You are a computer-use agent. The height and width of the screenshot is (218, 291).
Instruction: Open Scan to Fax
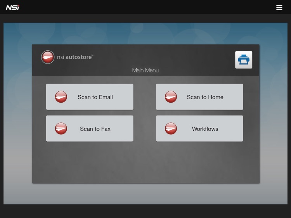pos(90,129)
